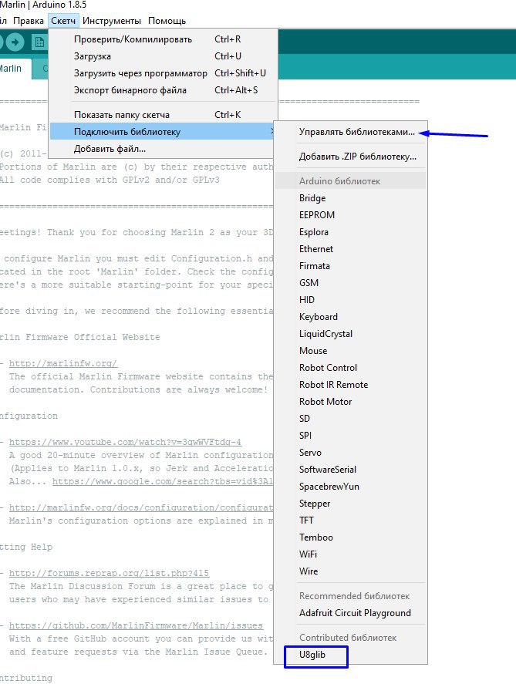516x684 pixels.
Task: Include the WiFi library
Action: pyautogui.click(x=351, y=554)
